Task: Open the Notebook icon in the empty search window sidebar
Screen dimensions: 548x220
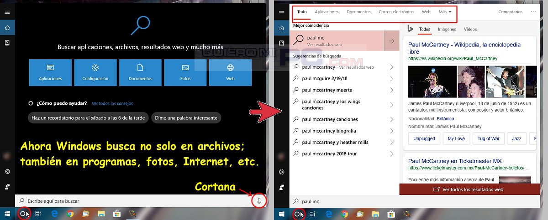Action: point(7,43)
